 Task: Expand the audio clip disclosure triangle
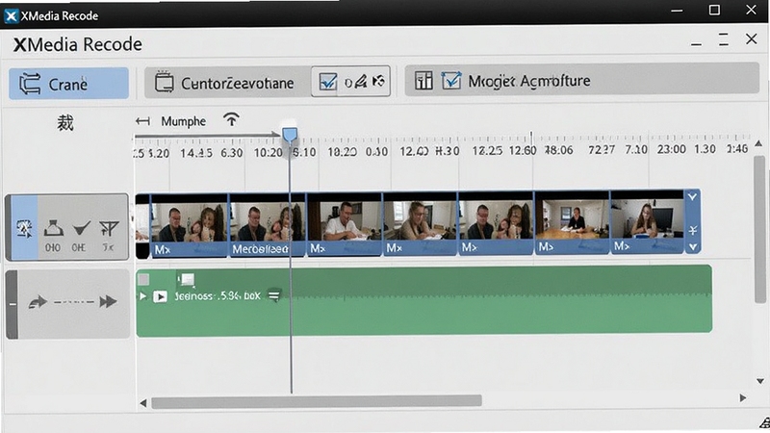point(142,296)
